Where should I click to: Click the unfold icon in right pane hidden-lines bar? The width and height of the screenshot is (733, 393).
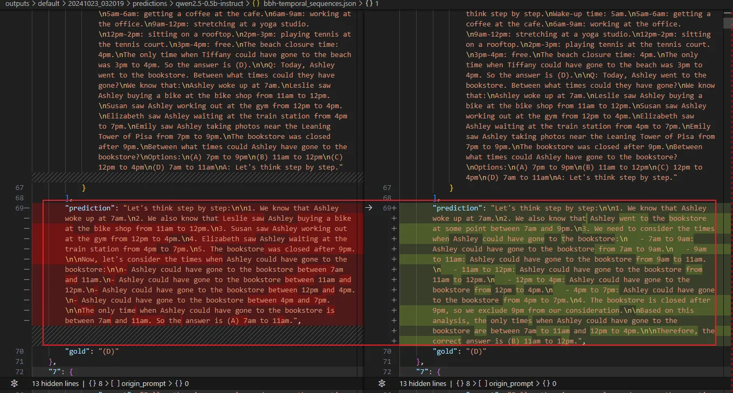[x=382, y=383]
